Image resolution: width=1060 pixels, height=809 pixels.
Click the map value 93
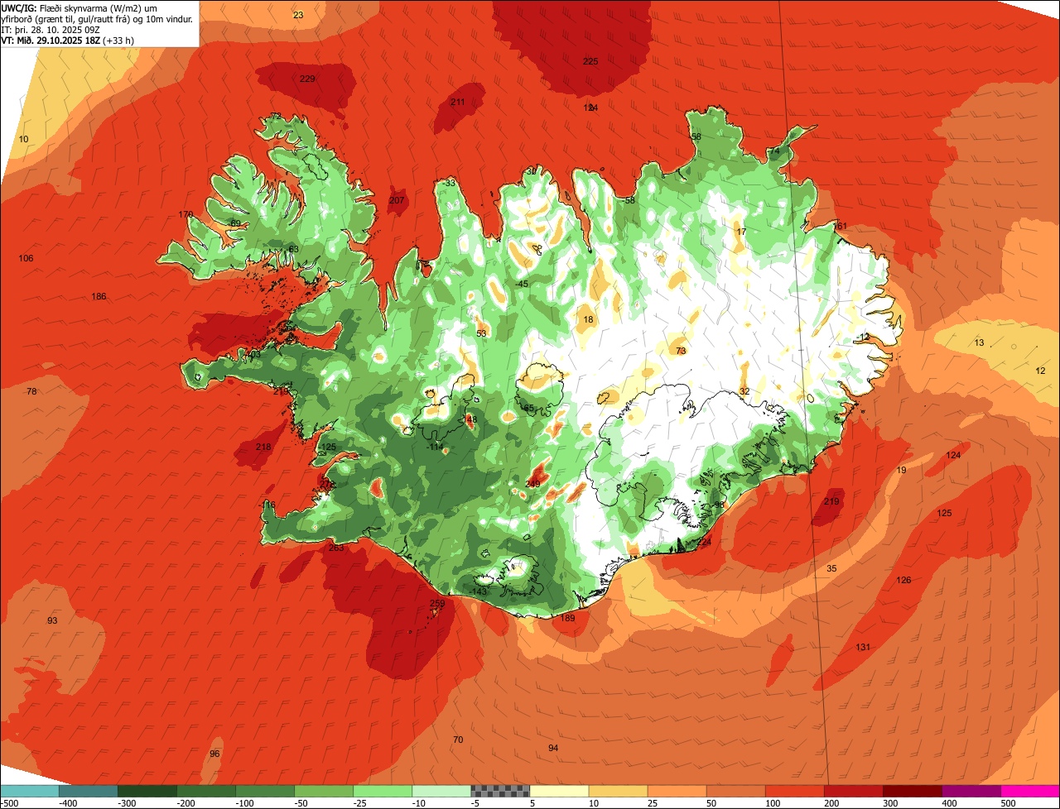[x=52, y=620]
